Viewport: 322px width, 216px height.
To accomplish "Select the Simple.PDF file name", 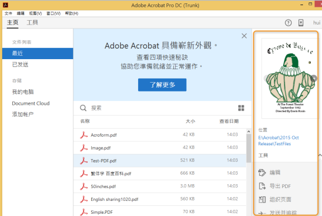I will pyautogui.click(x=102, y=212).
